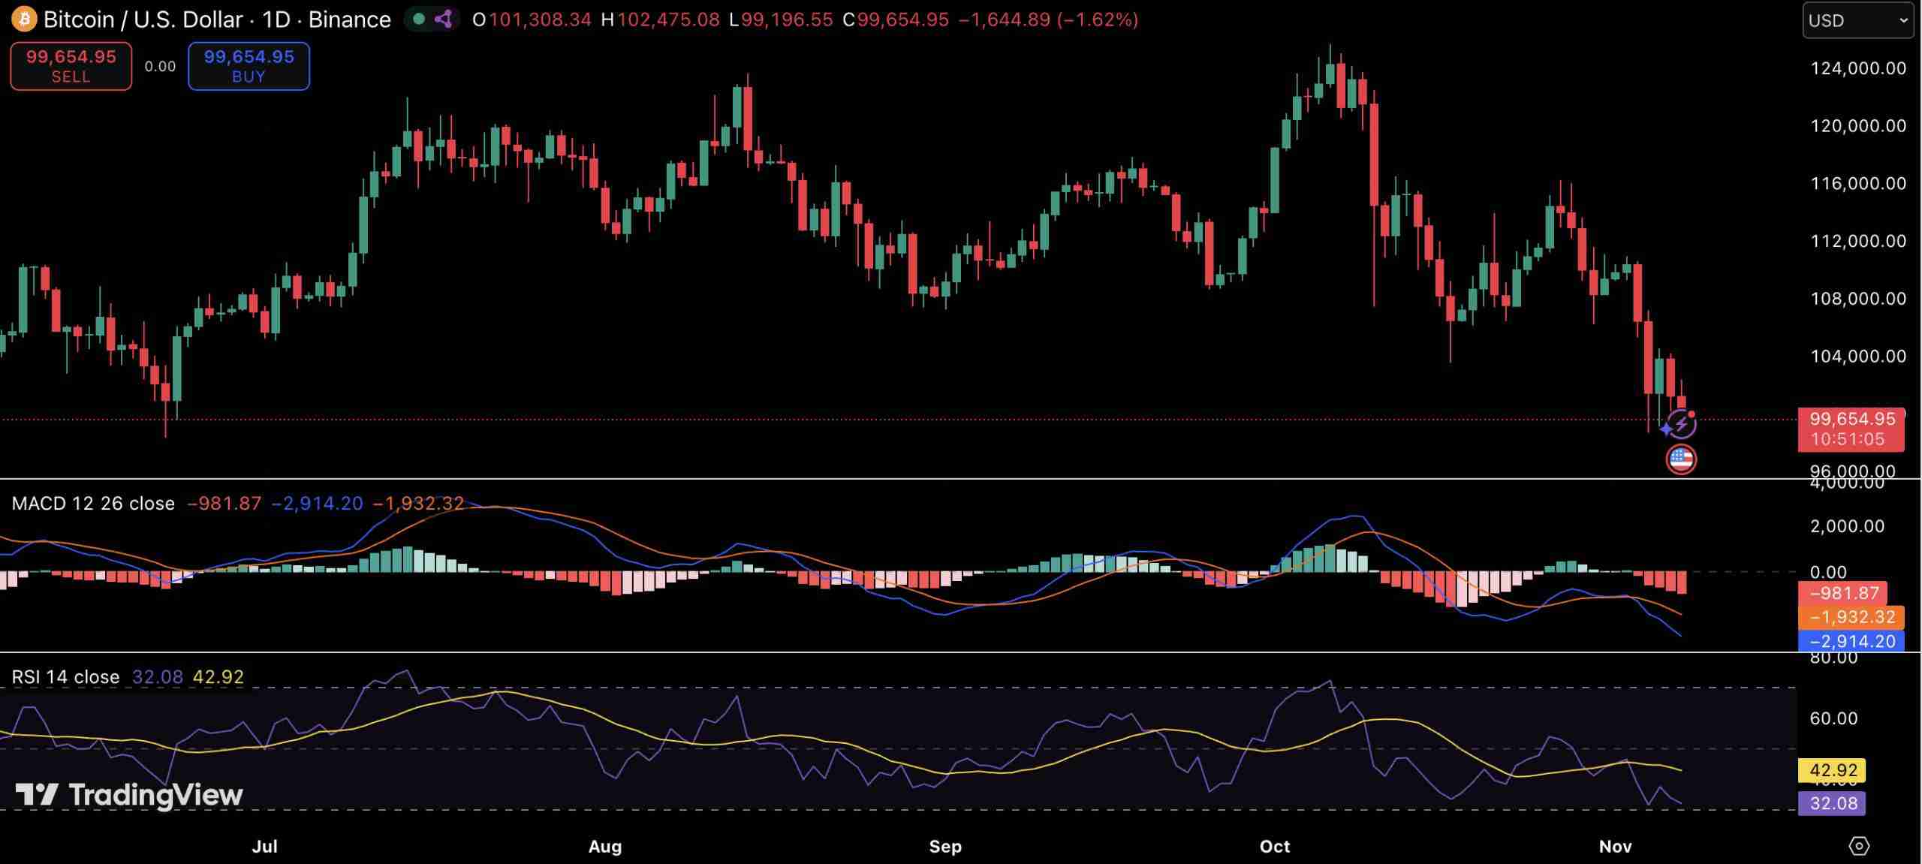Click the Aug label on time axis

pos(604,847)
